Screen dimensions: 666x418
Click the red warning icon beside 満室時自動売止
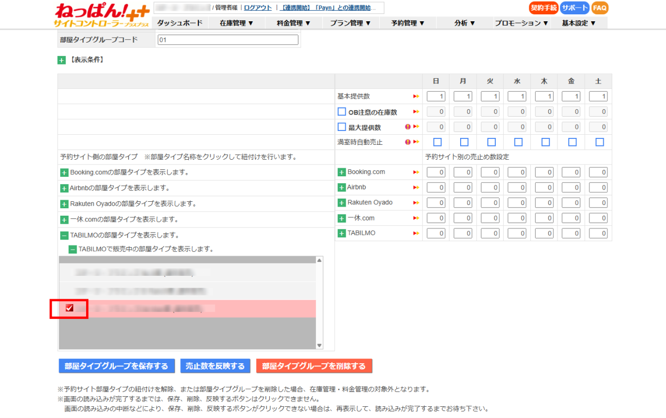407,142
